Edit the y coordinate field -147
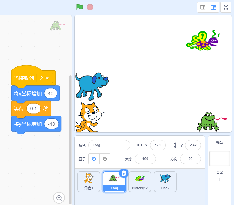234x205 pixels. [193, 145]
